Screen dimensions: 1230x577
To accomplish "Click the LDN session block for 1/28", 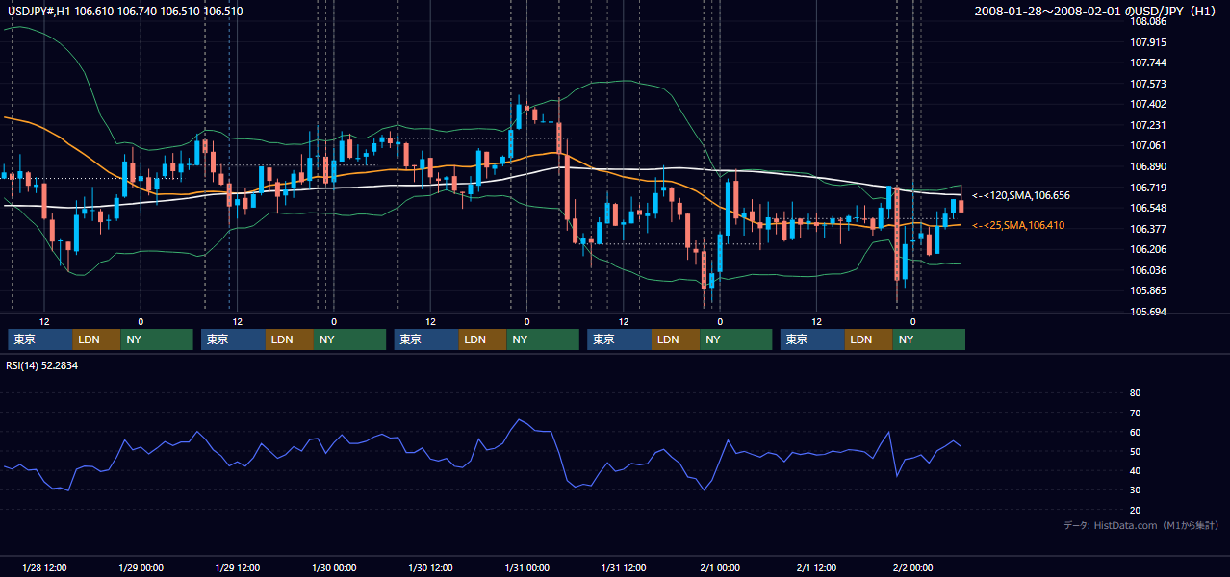I will click(97, 339).
